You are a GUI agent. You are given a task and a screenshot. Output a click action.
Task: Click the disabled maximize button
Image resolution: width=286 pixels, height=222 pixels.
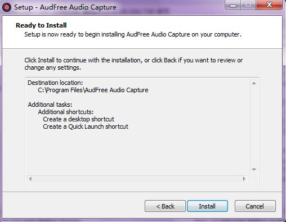248,5
